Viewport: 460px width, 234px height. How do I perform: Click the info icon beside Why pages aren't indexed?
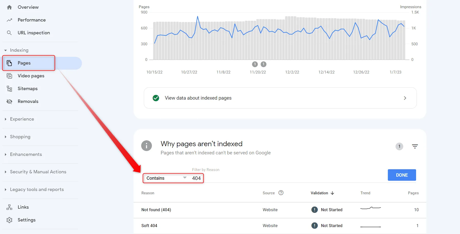click(146, 146)
